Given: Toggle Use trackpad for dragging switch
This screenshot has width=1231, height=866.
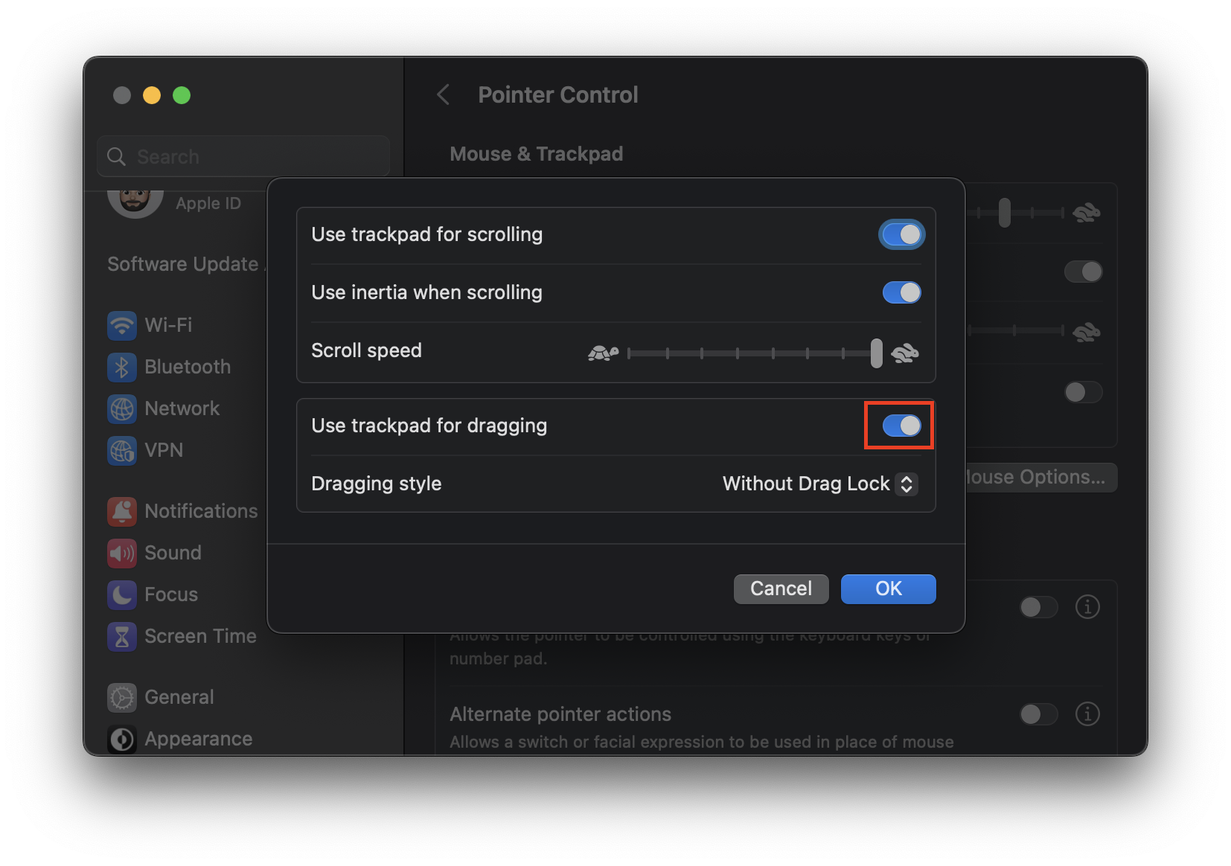Looking at the screenshot, I should [901, 426].
